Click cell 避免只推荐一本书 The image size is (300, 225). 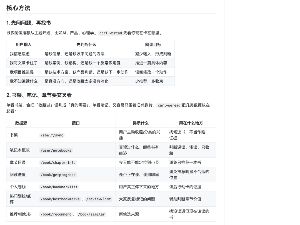pyautogui.click(x=191, y=162)
